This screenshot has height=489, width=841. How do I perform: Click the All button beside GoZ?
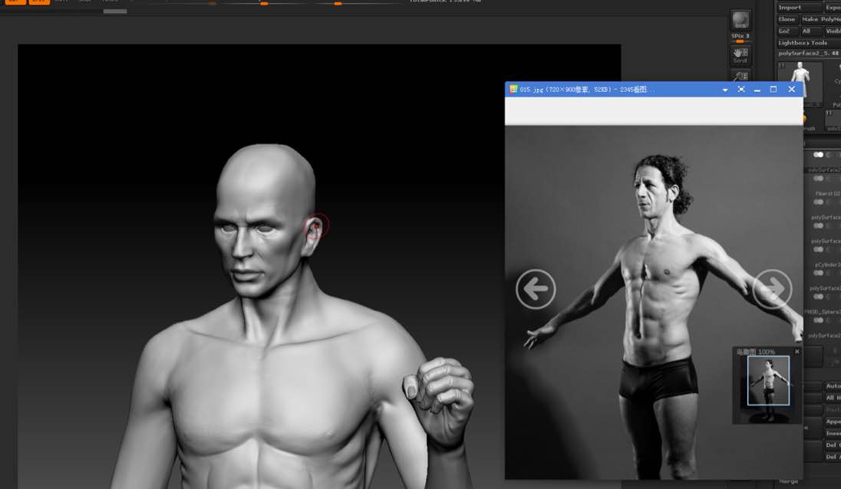(x=812, y=31)
